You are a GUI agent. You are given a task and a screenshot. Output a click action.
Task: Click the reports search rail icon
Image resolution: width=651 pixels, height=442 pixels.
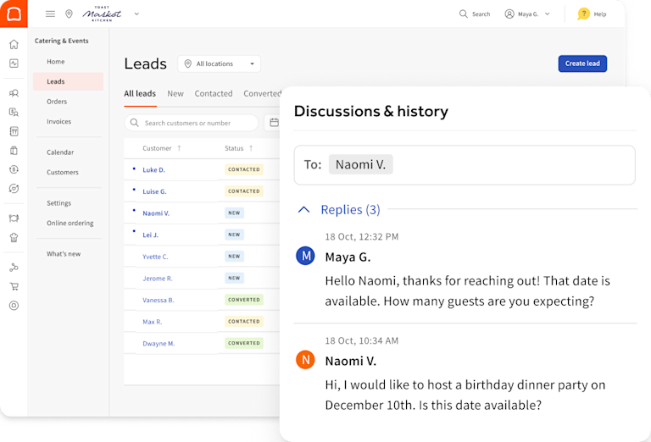coord(14,113)
